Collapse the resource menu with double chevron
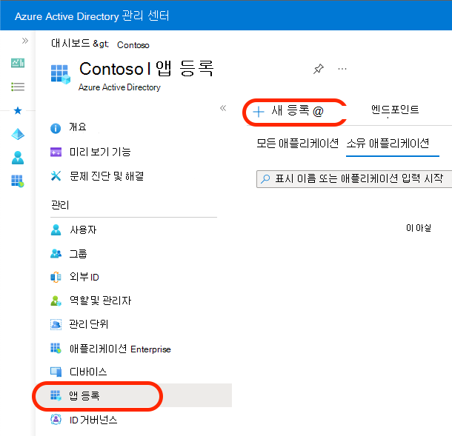The height and width of the screenshot is (436, 452). click(x=223, y=108)
